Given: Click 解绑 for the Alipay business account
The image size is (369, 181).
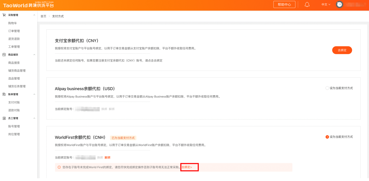Looking at the screenshot, I should (112, 109).
